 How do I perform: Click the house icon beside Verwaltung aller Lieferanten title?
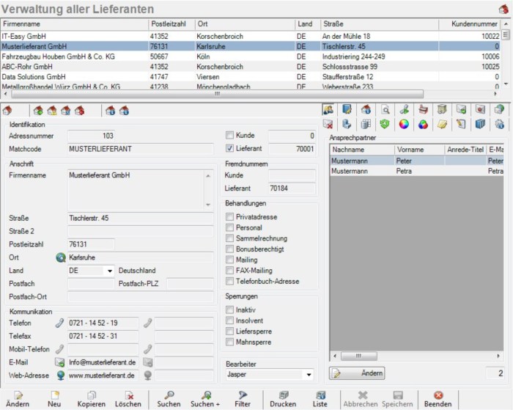504,10
